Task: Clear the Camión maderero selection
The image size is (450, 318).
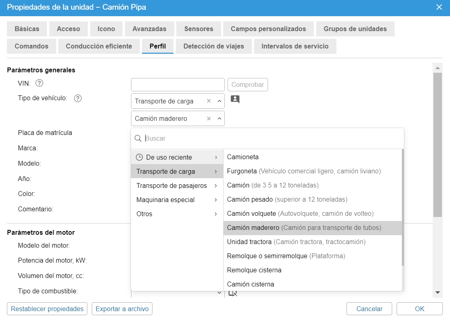Action: 209,119
